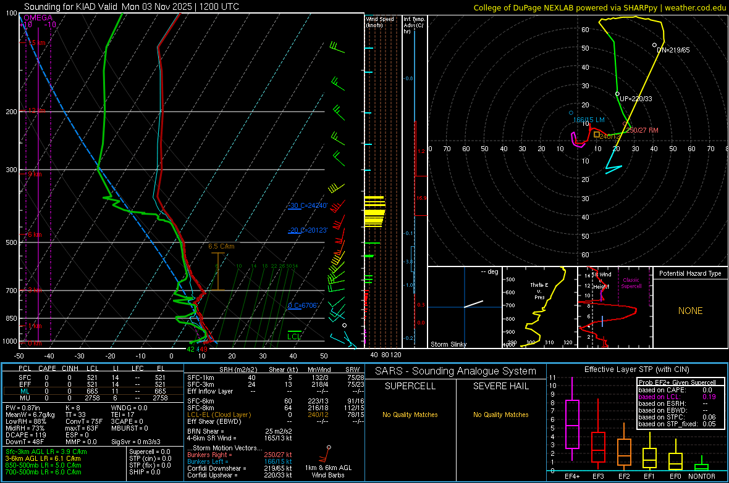Click '1km & 6km AGL Wind Barbs' caption
This screenshot has height=483, width=729.
[x=328, y=471]
